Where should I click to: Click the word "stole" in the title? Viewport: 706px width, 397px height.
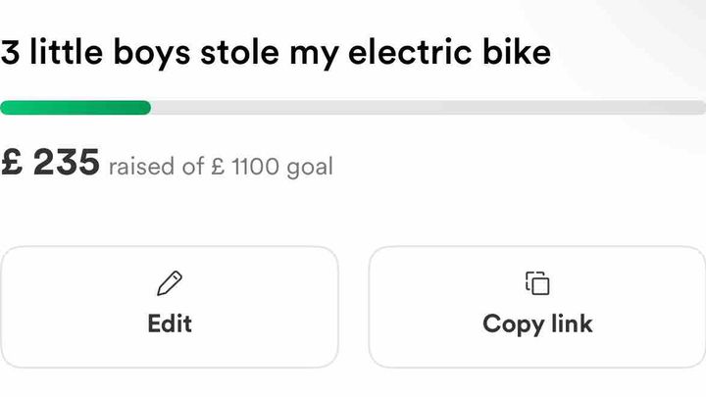pos(239,52)
